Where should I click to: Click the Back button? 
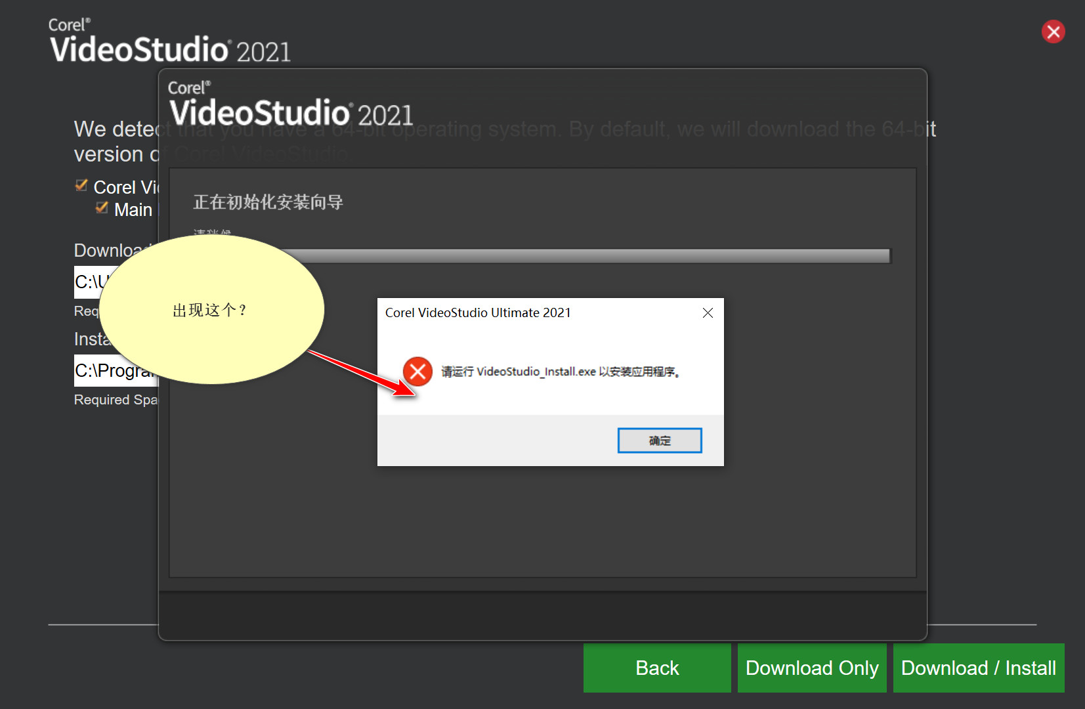pyautogui.click(x=657, y=668)
